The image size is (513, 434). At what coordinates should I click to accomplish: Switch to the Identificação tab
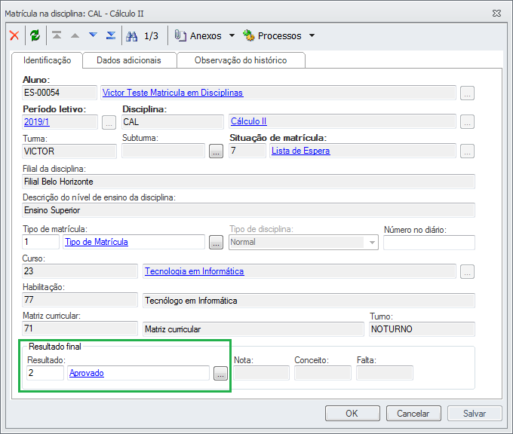pos(47,60)
